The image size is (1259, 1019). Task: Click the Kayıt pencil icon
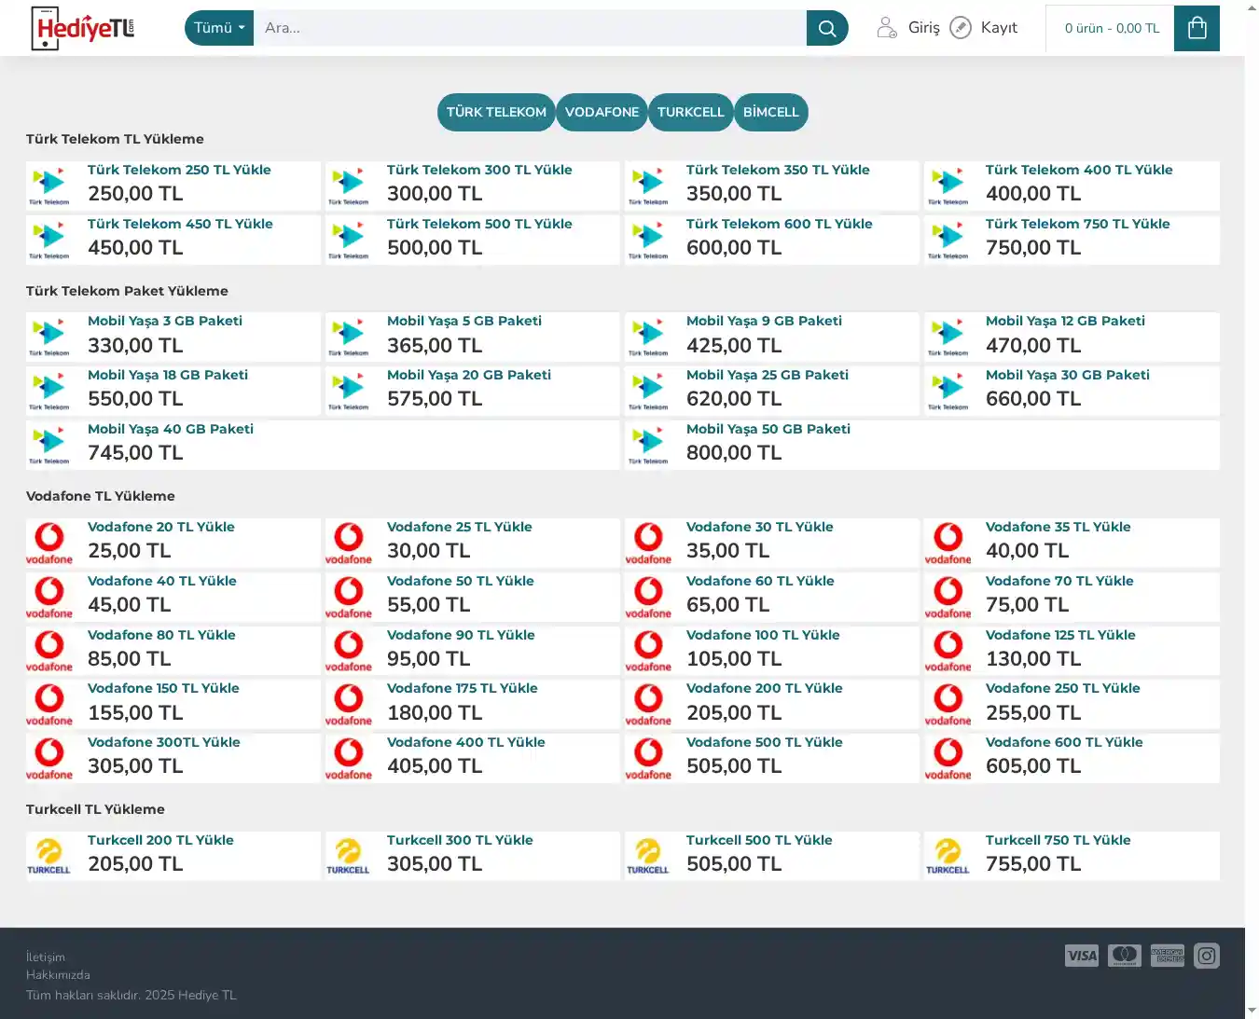pyautogui.click(x=961, y=28)
